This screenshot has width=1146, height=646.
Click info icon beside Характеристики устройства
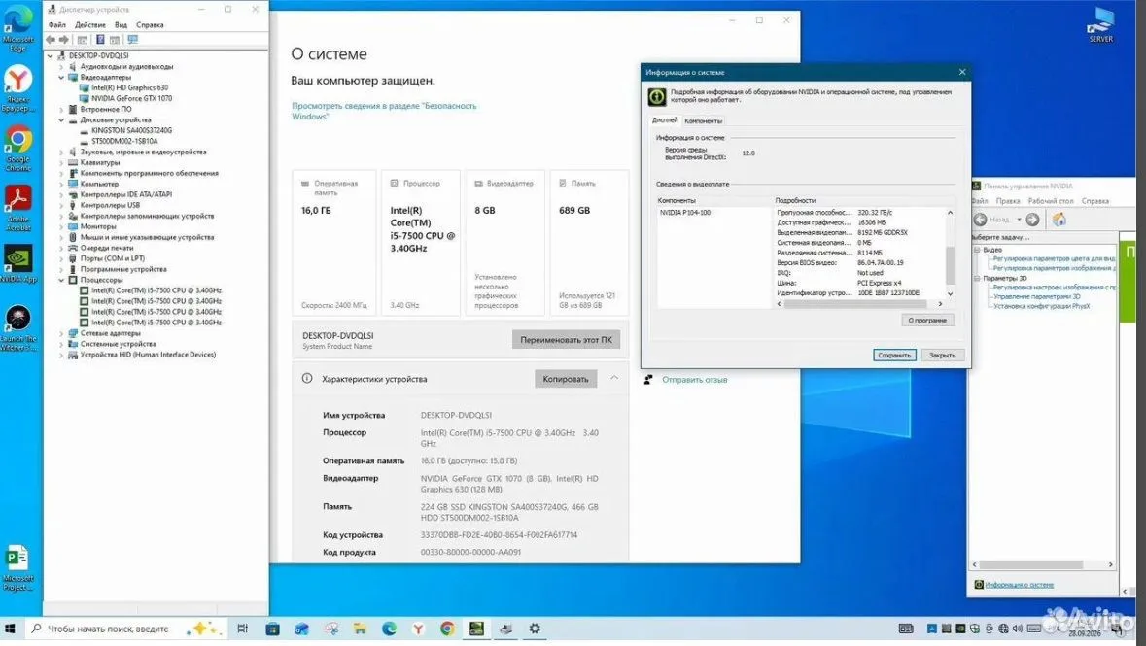coord(307,379)
